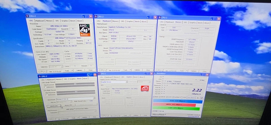Image resolution: width=271 pixels, height=125 pixels.
Task: Click the CPU-Z title icon in the Bench window
Action: 40,76
